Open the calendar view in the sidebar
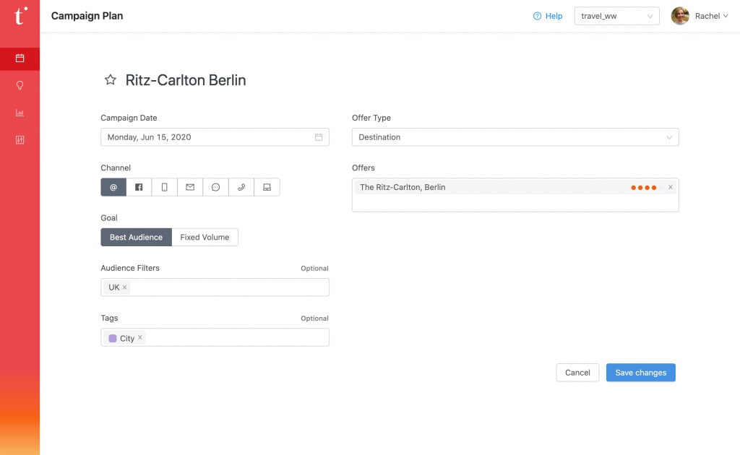Viewport: 740px width, 455px height. (x=20, y=58)
